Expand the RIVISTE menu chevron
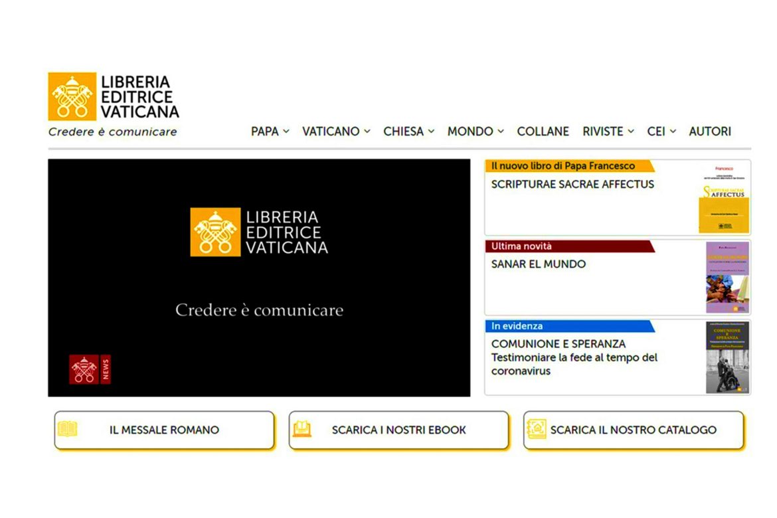Image resolution: width=777 pixels, height=518 pixels. coord(631,131)
